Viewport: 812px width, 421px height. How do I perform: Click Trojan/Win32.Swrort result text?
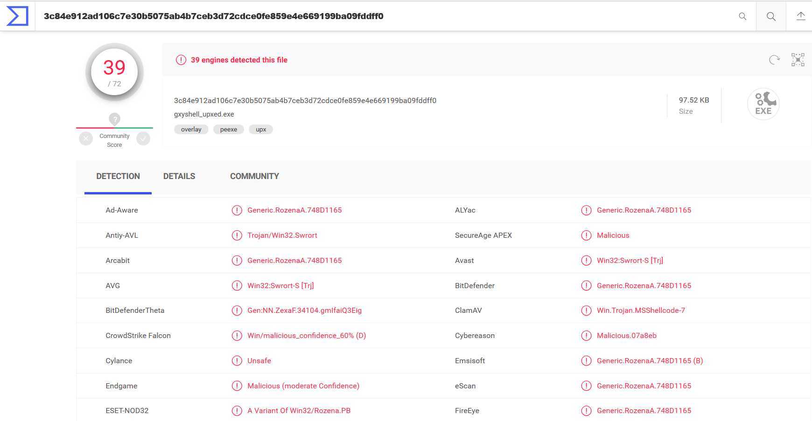(282, 235)
